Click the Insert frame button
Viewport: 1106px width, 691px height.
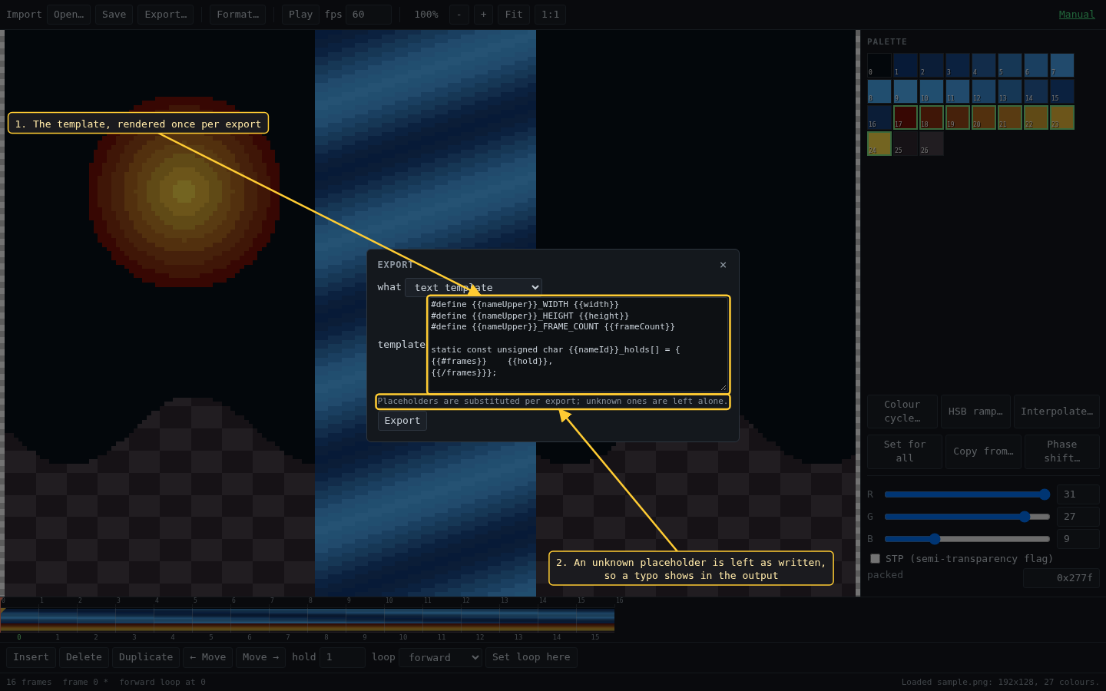coord(31,657)
